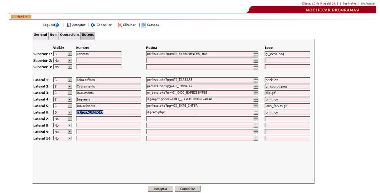Click Lateral 4 print.ico logo field

click(x=287, y=100)
